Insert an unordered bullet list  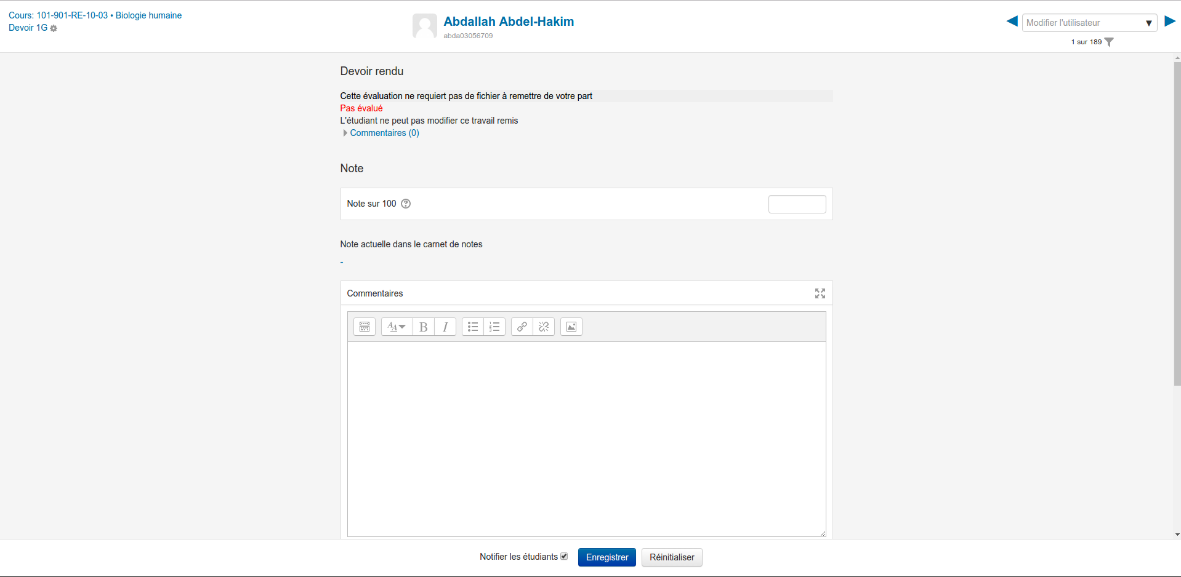(x=473, y=327)
